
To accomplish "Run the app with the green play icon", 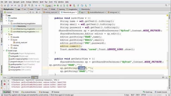I will [x=55, y=5].
